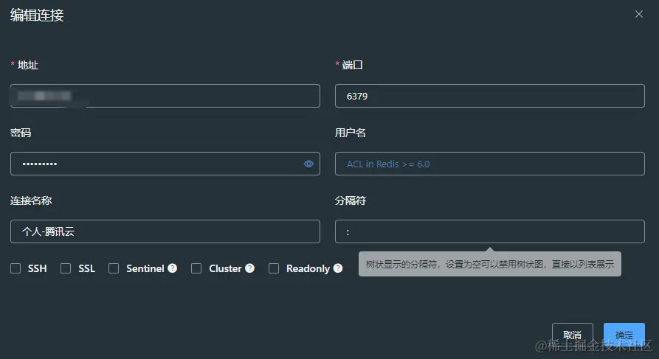The height and width of the screenshot is (359, 659).
Task: Focus the 地址 address input field
Action: tap(165, 96)
